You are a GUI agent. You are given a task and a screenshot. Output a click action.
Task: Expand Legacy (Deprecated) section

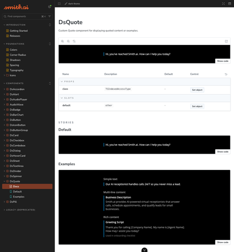click(19, 210)
